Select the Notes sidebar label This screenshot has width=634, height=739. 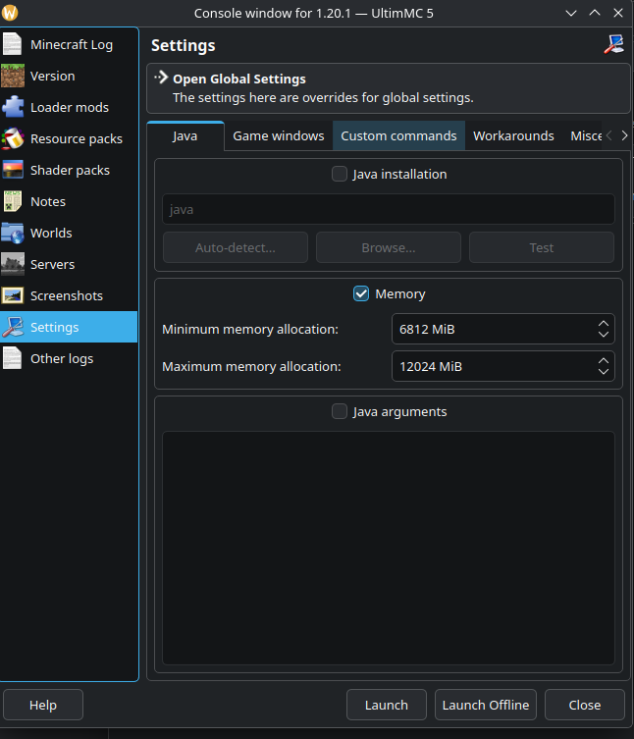point(48,201)
